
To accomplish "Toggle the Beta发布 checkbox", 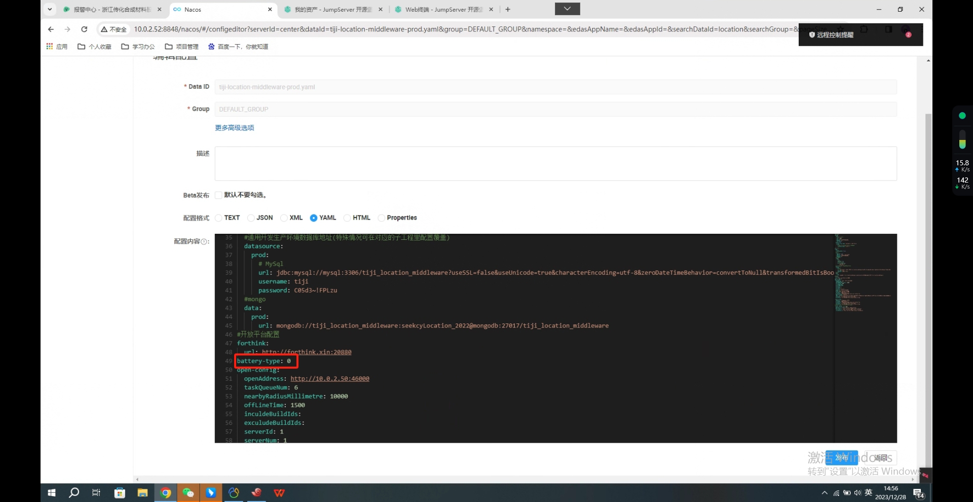I will click(x=218, y=195).
